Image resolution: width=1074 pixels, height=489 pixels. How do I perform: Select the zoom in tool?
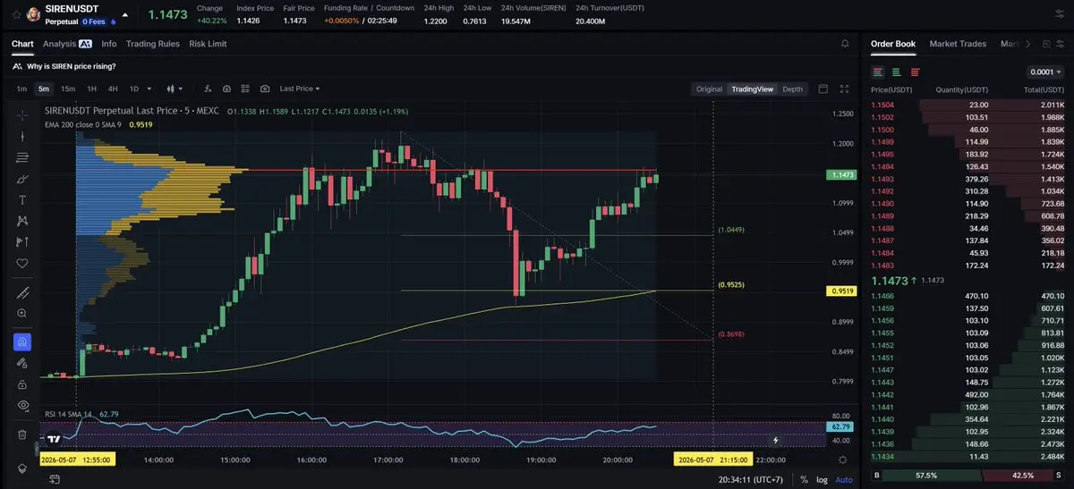coord(22,314)
